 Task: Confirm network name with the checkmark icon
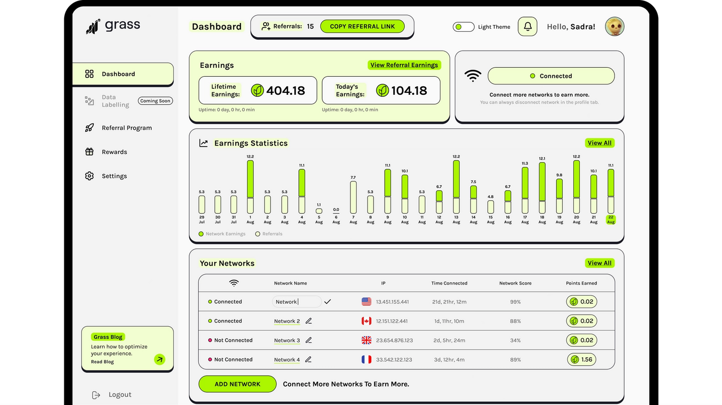[x=327, y=302]
